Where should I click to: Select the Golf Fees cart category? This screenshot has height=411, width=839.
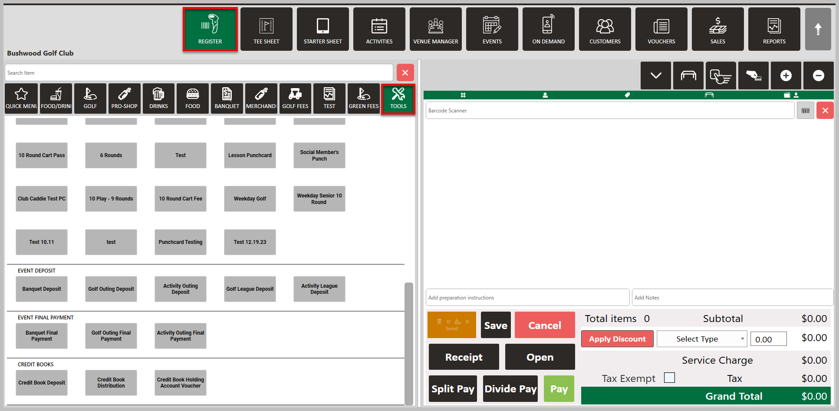[296, 99]
